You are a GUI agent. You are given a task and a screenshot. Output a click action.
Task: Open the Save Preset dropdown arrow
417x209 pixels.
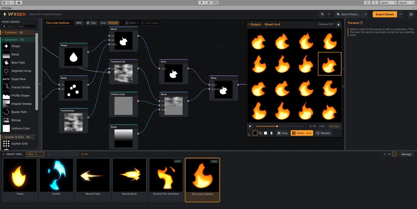[x=366, y=14]
